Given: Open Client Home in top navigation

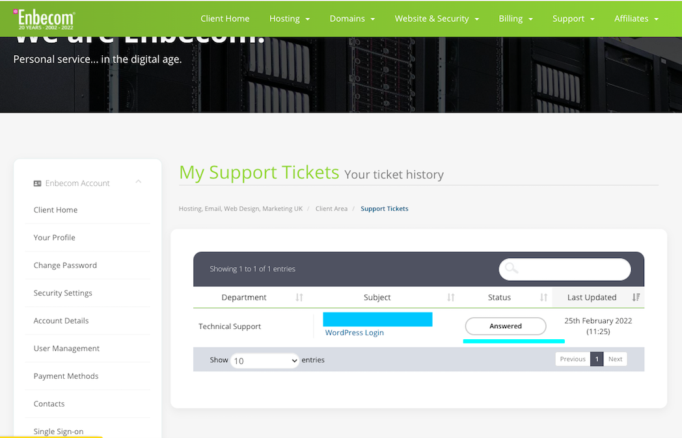Looking at the screenshot, I should 225,19.
